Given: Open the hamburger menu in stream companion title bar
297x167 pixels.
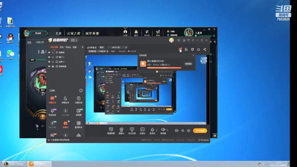Looking at the screenshot, I should click(193, 40).
